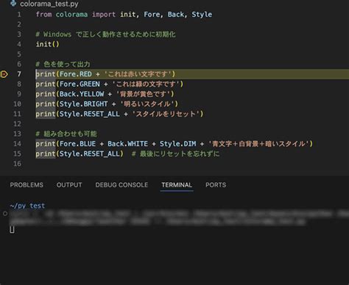Click the debug breakpoint arrow at line 7
Screen dimensions: 349x285
[4, 74]
